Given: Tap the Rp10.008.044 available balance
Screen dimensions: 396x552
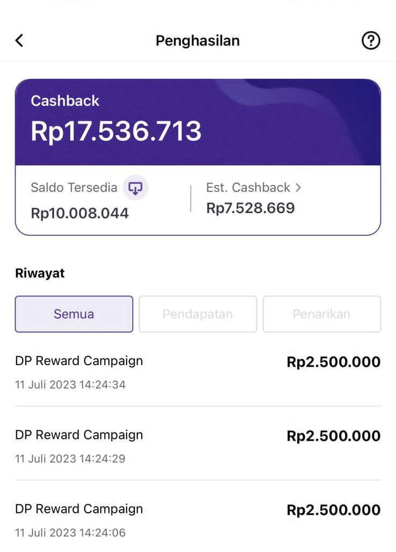Looking at the screenshot, I should click(x=80, y=213).
